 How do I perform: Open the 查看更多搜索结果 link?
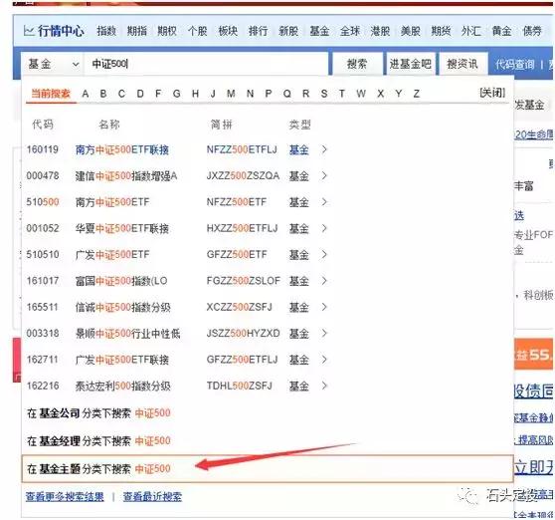tap(65, 497)
